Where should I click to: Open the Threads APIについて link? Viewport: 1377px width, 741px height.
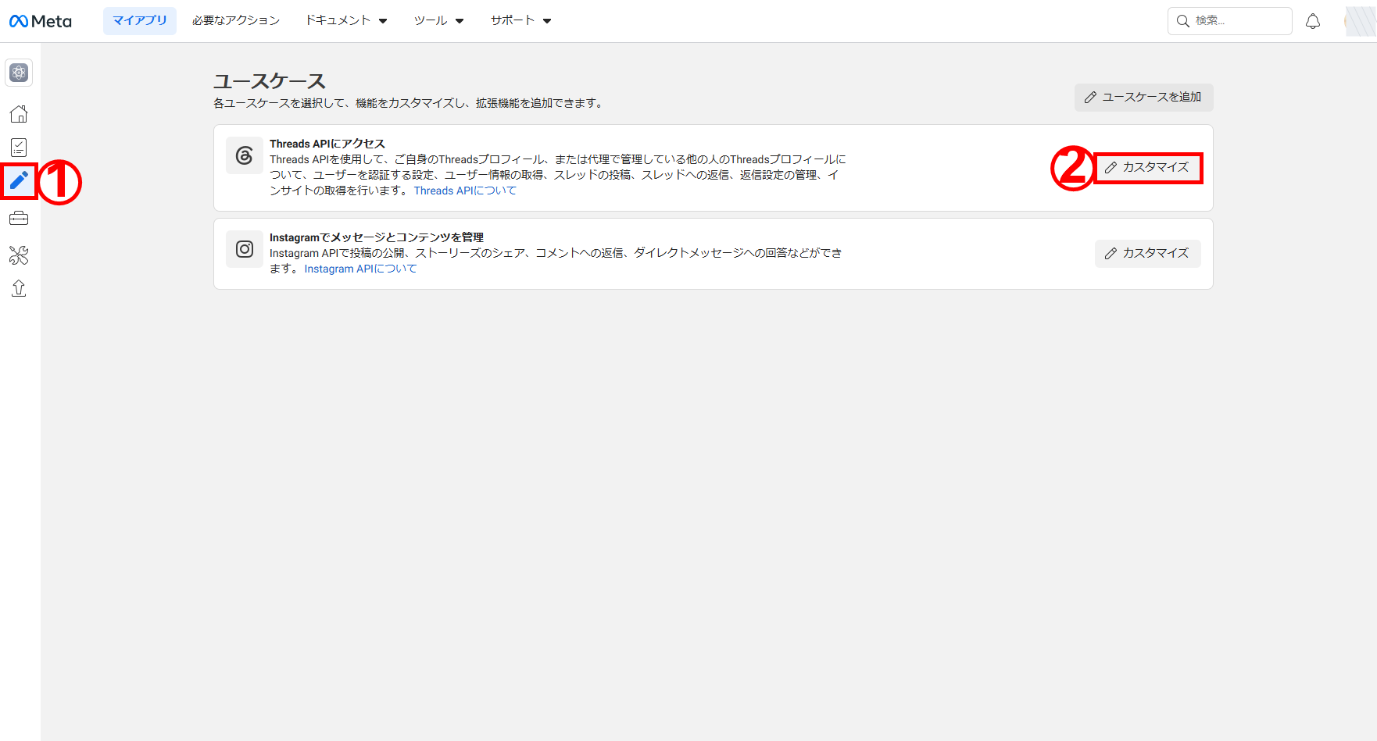click(x=465, y=191)
